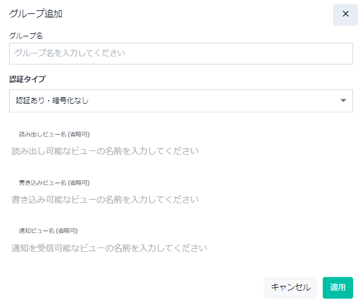361x307 pixels.
Task: Focus the 通知ビュー名 input field
Action: pyautogui.click(x=181, y=248)
